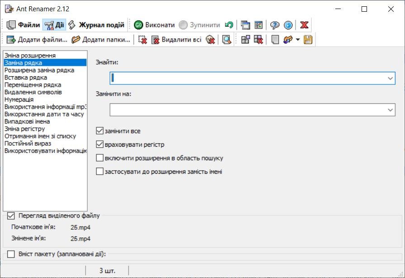This screenshot has width=405, height=278.
Task: Expand the Знайти combo box dropdown
Action: (390, 78)
